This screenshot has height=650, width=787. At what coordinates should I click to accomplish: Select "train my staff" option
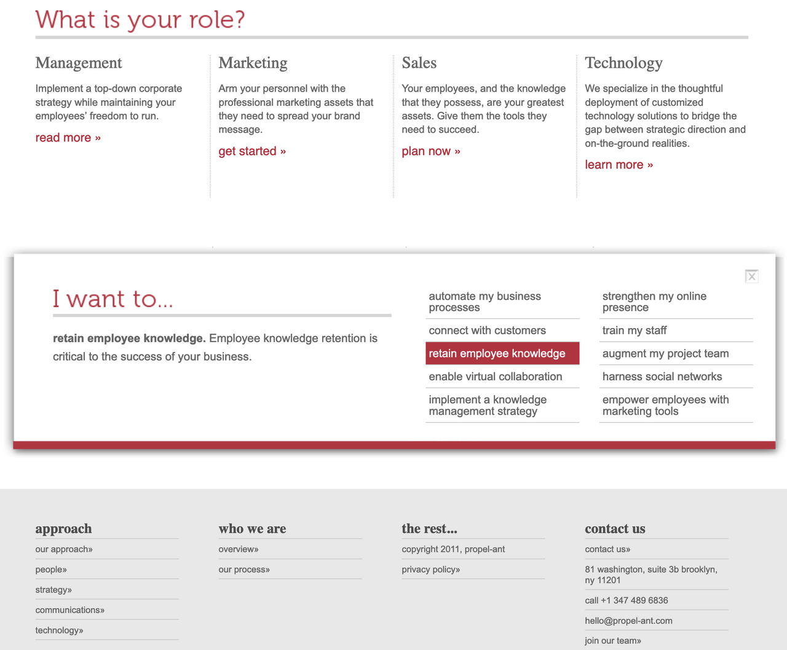635,331
